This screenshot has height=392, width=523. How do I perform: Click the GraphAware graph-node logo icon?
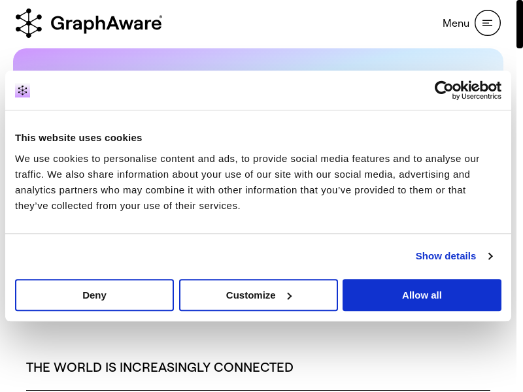point(29,23)
